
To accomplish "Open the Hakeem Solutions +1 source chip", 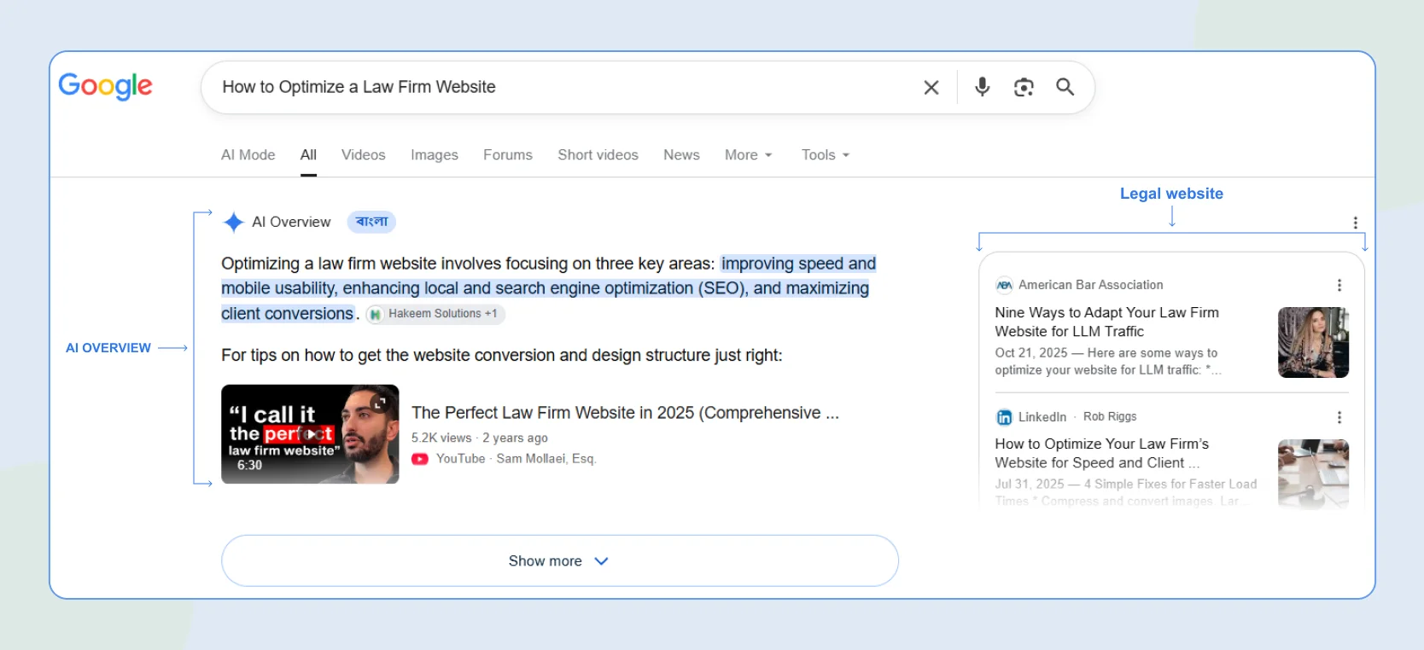I will pyautogui.click(x=435, y=314).
